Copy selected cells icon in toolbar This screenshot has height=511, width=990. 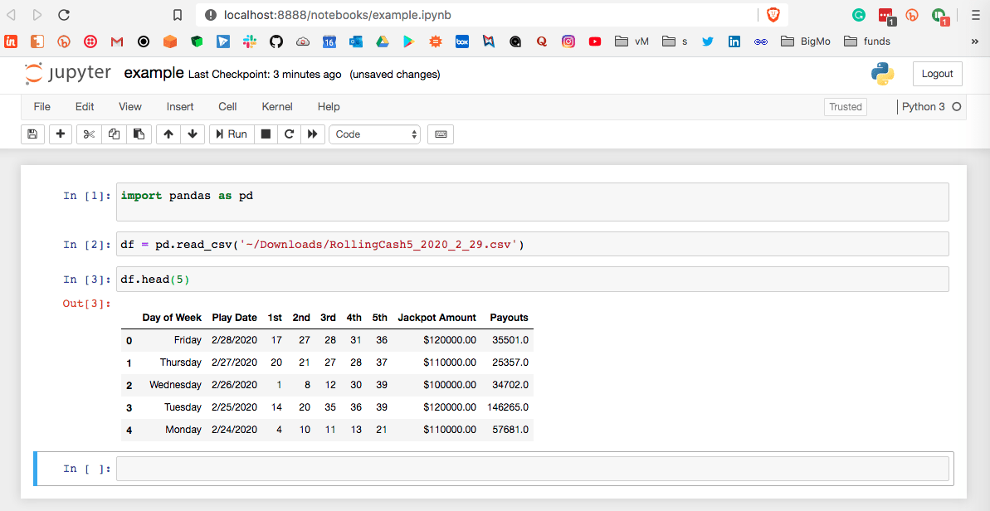[115, 134]
